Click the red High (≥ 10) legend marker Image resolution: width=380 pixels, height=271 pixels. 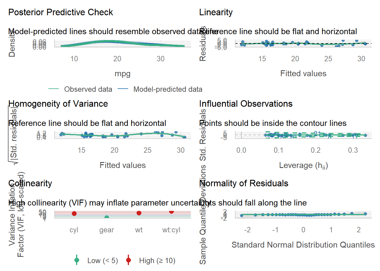point(128,260)
